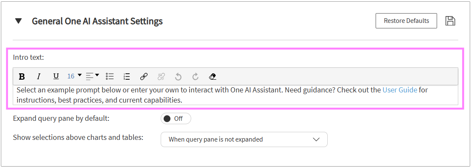Viewport: 471px width, 167px height.
Task: Open the User Guide link
Action: click(x=399, y=90)
